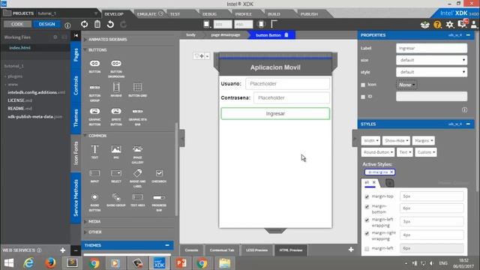Click the refresh/sync toolbar icon
The image size is (480, 270).
[x=84, y=24]
